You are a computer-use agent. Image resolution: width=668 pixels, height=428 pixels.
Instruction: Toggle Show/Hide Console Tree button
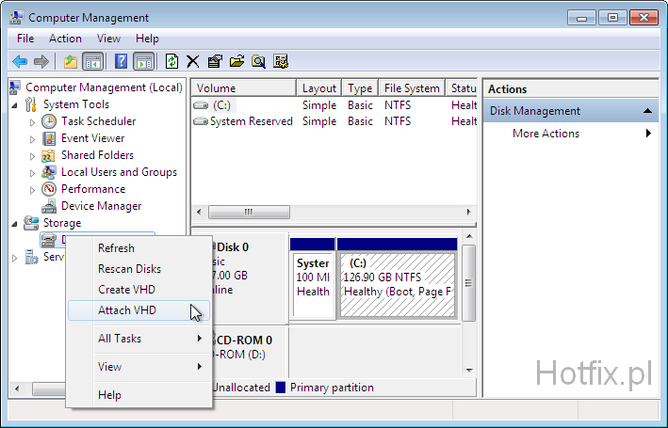click(93, 61)
